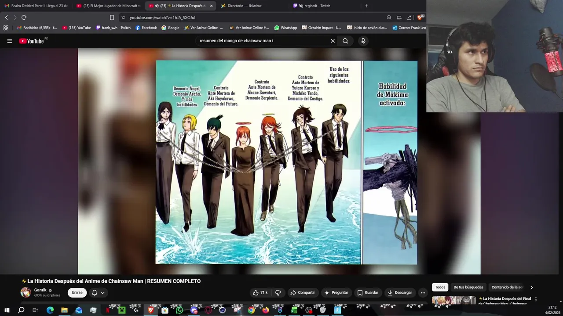Screen dimensions: 563x316
Task: Open a new browser tab
Action: pos(366,6)
